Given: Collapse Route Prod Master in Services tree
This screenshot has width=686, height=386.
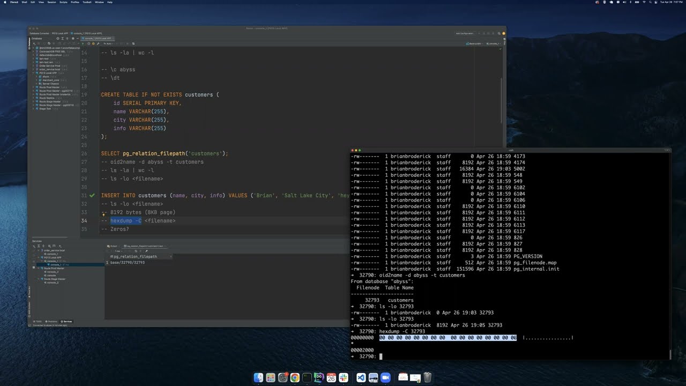Looking at the screenshot, I should (x=38, y=269).
